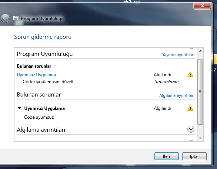Select the text 'Code uyumsuz.'
Screen dimensions: 217x169
[x=39, y=117]
